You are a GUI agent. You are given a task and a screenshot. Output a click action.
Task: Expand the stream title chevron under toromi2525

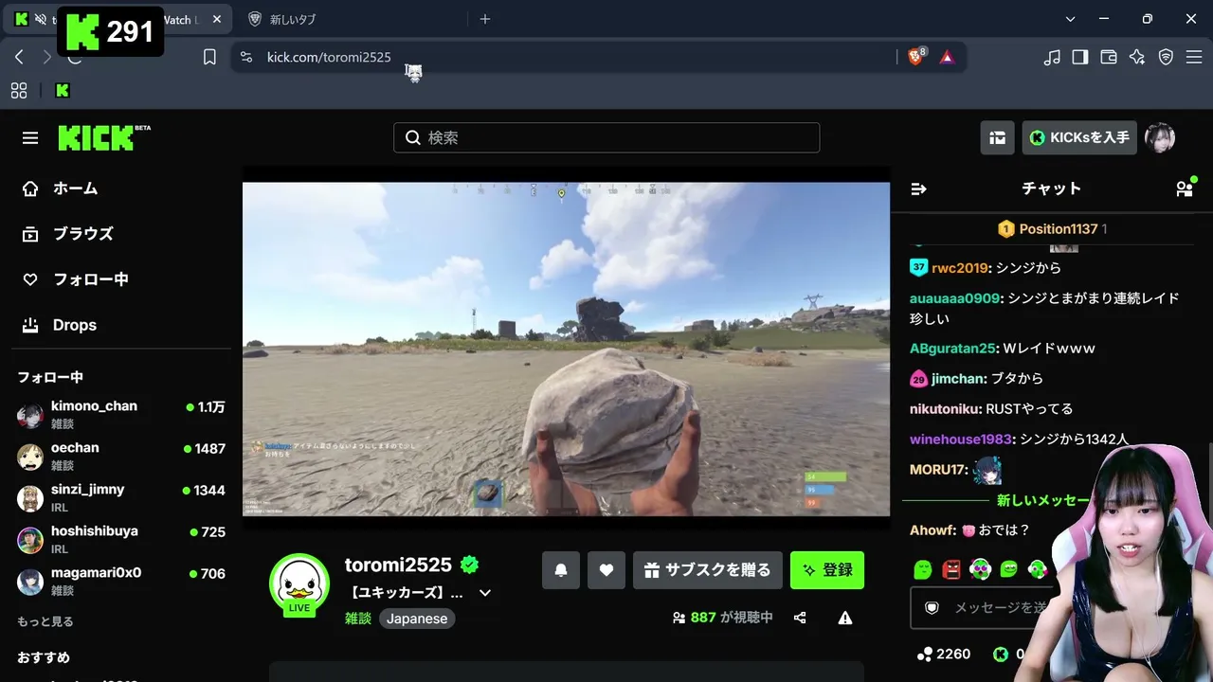coord(485,593)
